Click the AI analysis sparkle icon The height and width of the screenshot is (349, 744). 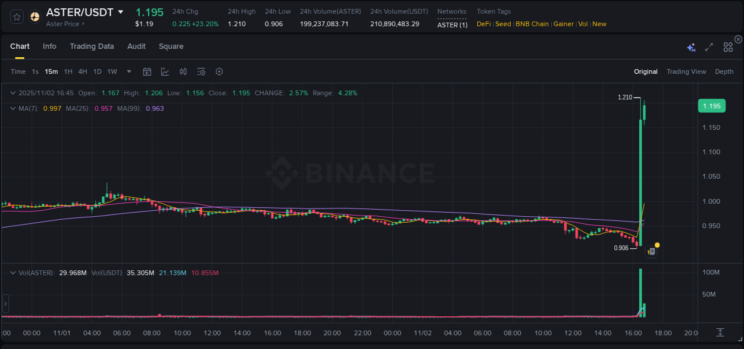(690, 46)
